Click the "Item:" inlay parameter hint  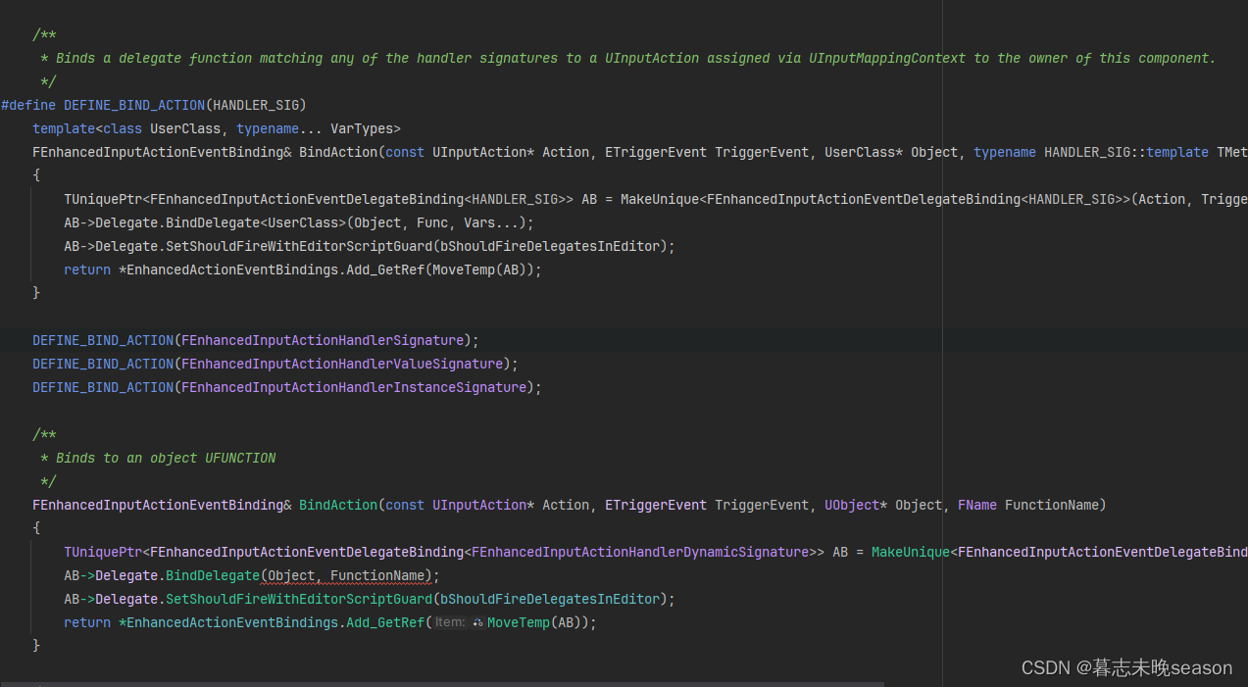coord(450,622)
